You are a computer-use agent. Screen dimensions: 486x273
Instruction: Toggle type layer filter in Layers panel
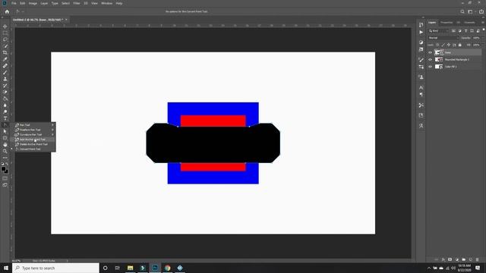(x=465, y=31)
